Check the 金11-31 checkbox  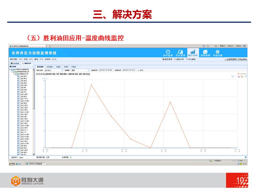pyautogui.click(x=20, y=133)
